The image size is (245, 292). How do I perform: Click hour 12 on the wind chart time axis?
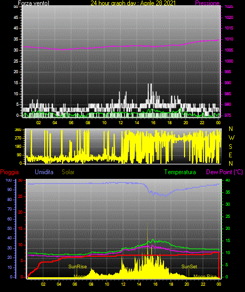(x=120, y=123)
